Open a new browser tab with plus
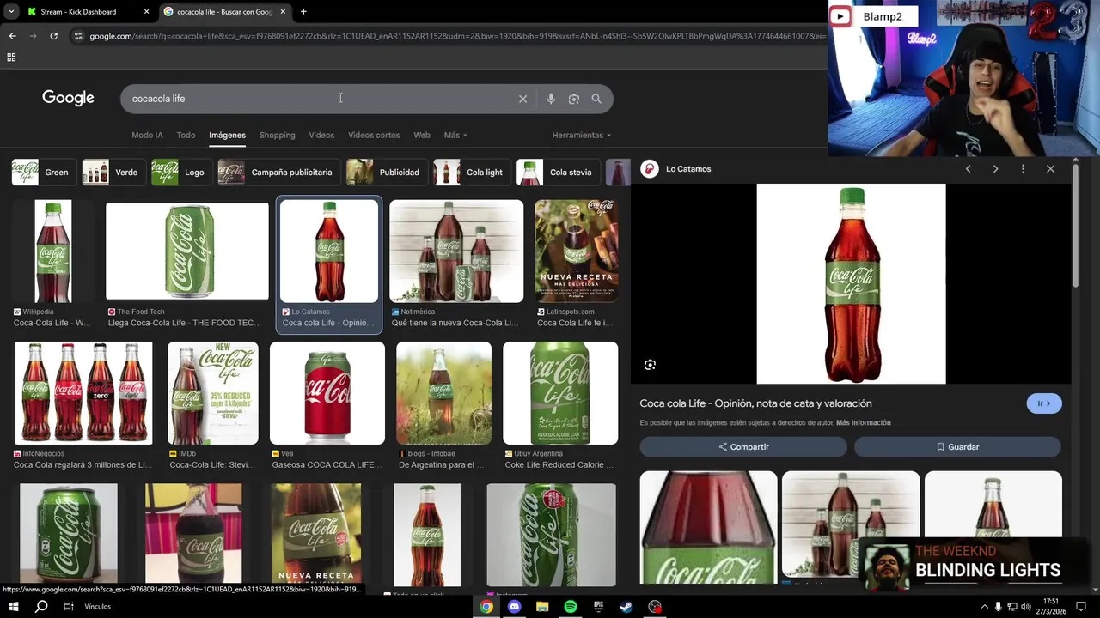The image size is (1100, 618). click(x=303, y=12)
